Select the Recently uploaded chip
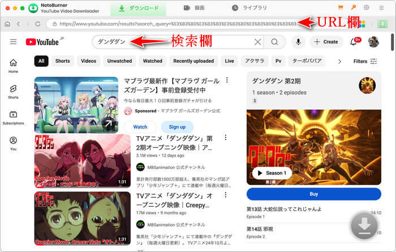 coord(193,61)
